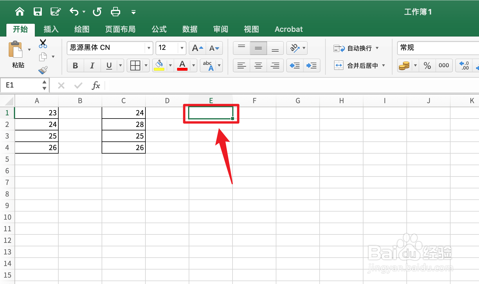Click the name box stepper arrows

(44, 85)
